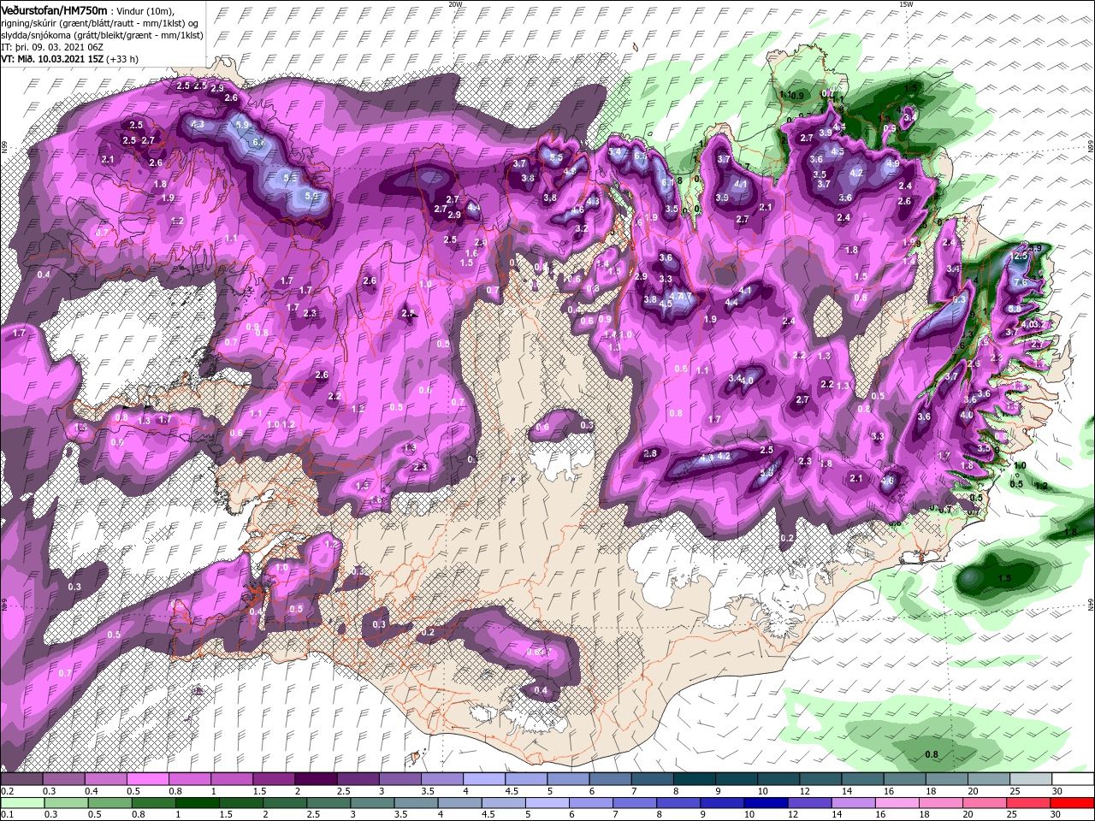Viewport: 1095px width, 821px height.
Task: Click the navy blue 10–12 rain legend swatch
Action: pos(766,801)
